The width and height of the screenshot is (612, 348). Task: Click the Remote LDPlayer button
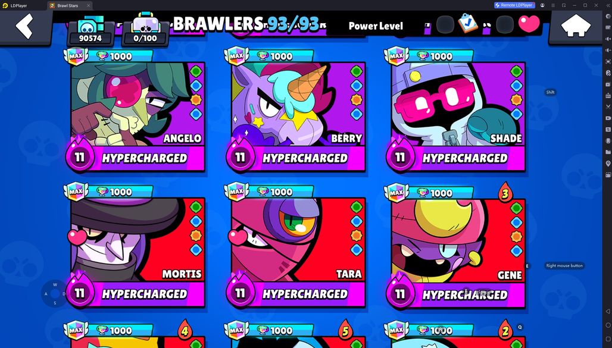[514, 5]
